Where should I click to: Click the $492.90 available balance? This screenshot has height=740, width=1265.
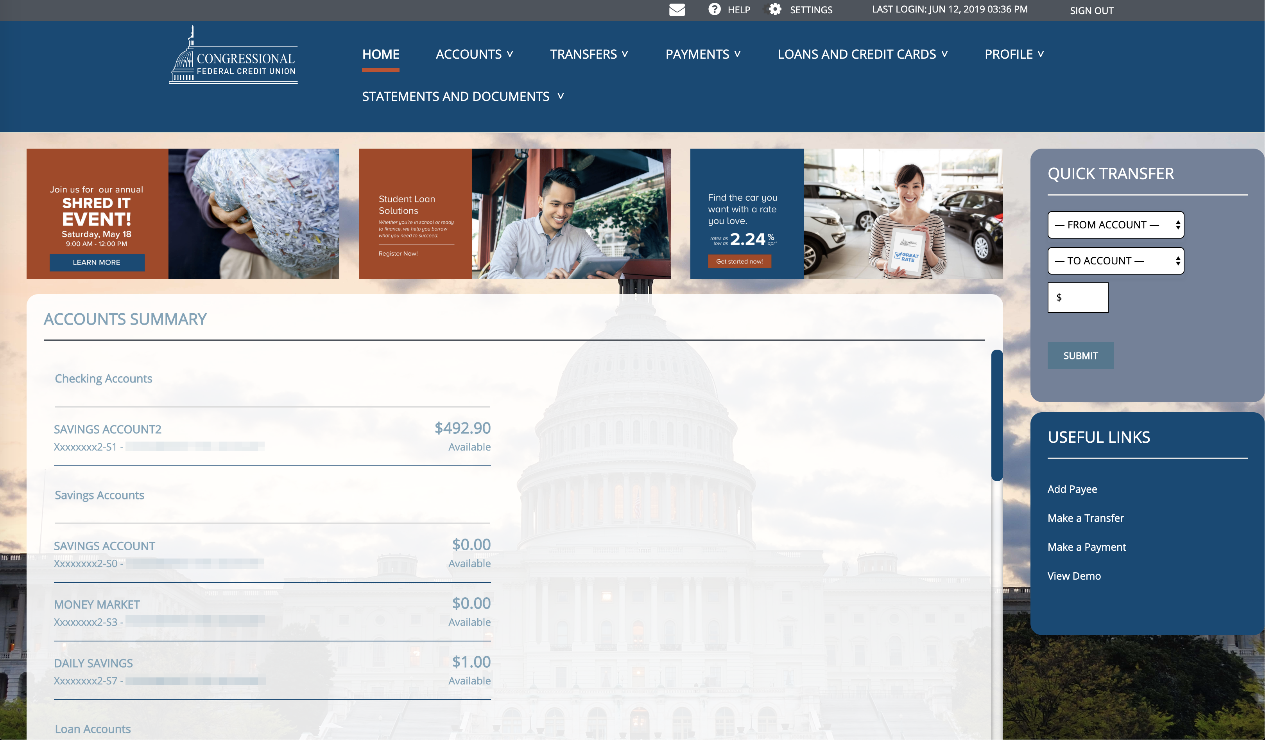462,428
